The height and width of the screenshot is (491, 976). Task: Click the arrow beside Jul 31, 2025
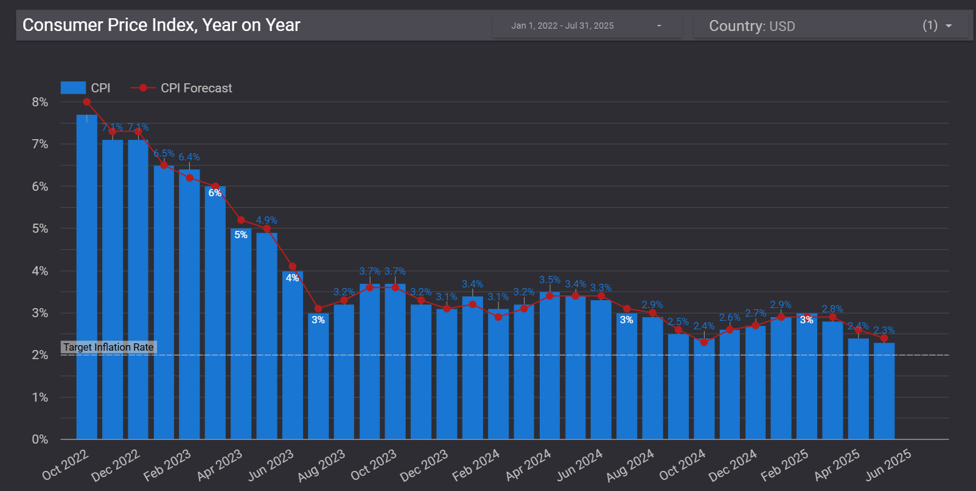[x=659, y=26]
